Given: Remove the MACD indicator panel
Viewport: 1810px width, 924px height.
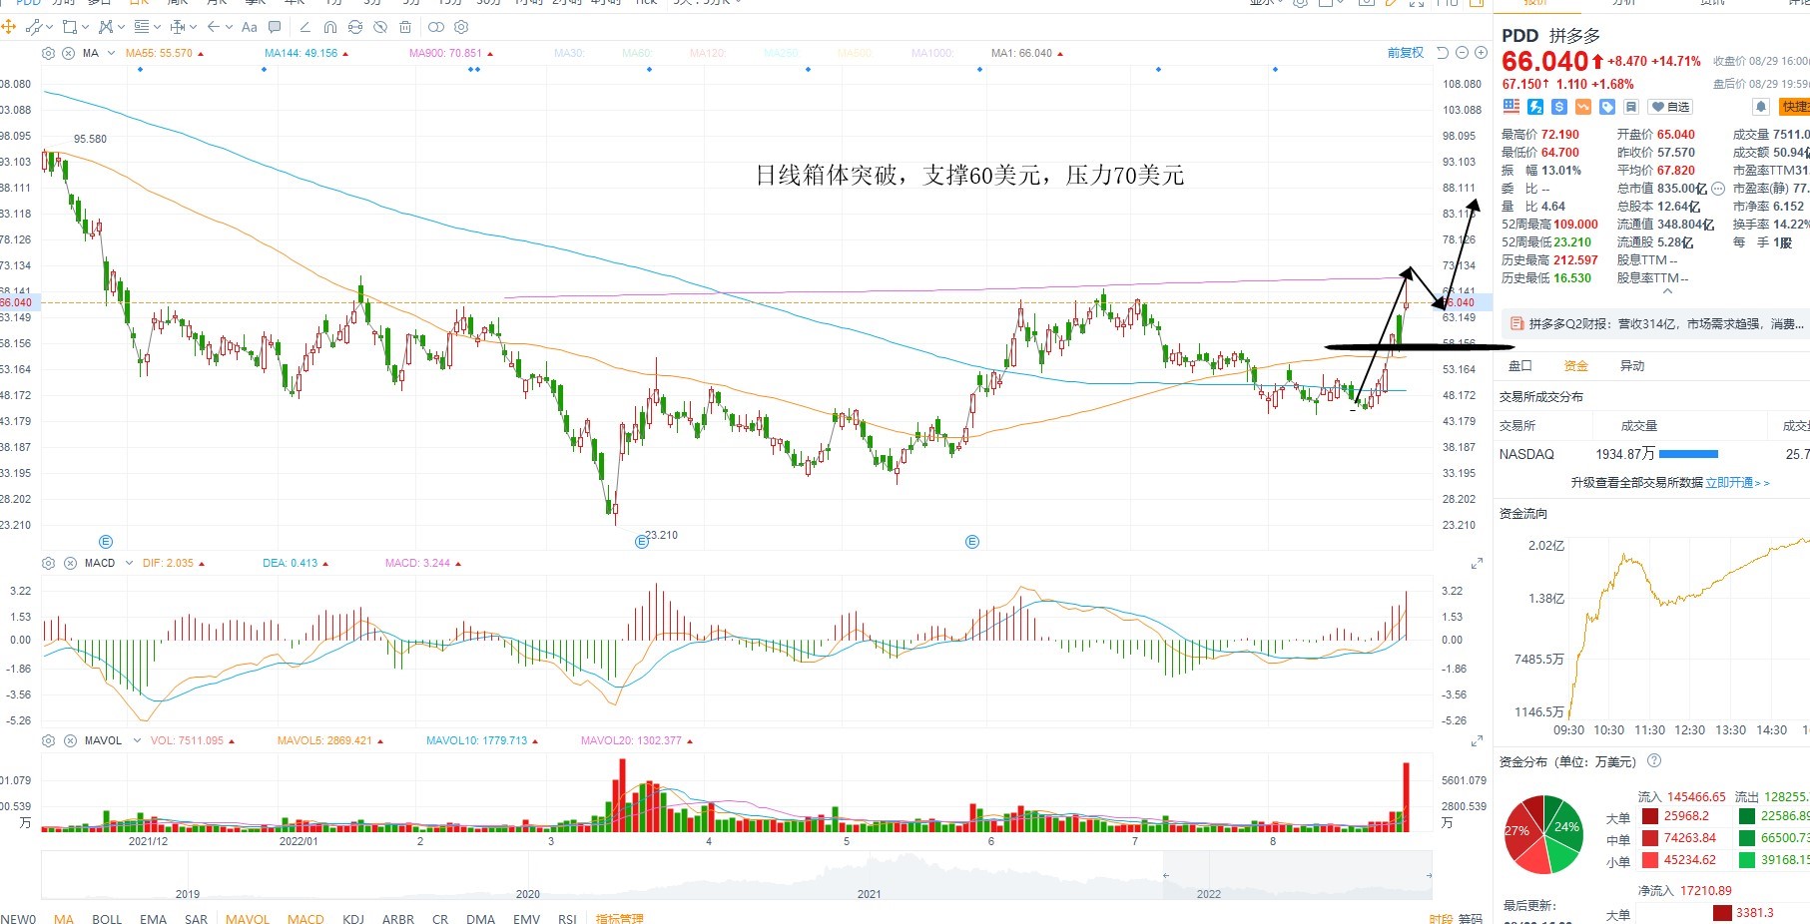Looking at the screenshot, I should click(x=70, y=563).
